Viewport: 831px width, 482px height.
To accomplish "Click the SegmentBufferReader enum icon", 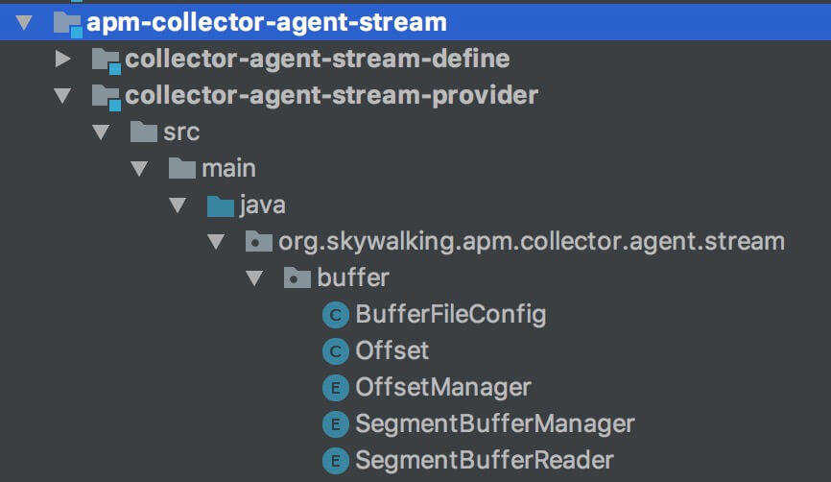I will (336, 461).
